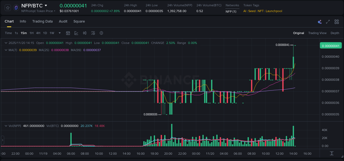This screenshot has height=161, width=344.
Task: Open the Launchpool token tag link
Action: point(274,11)
